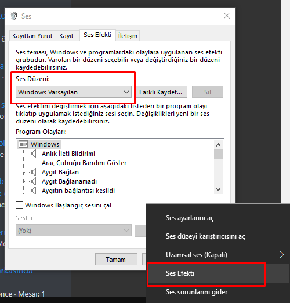Screen dimensions: 290x303
Task: Select Aygıt Bağlanamadı event
Action: (69, 181)
